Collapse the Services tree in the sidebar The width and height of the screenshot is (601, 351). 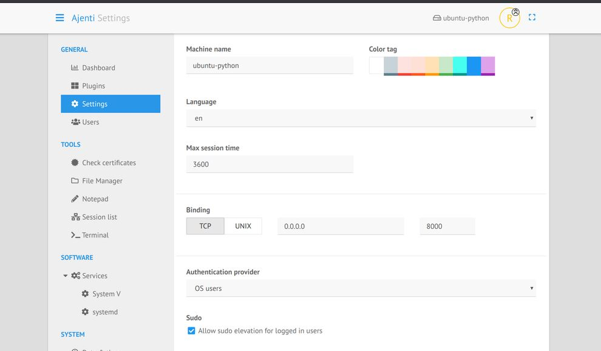point(65,276)
